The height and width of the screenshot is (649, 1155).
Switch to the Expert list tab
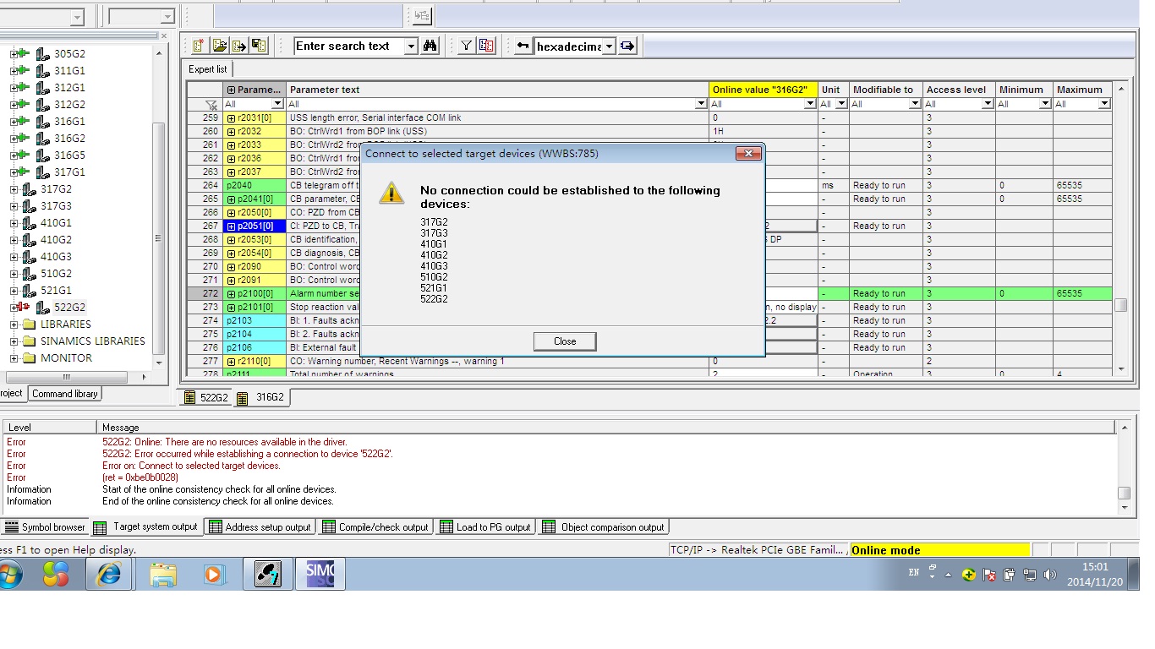(207, 69)
